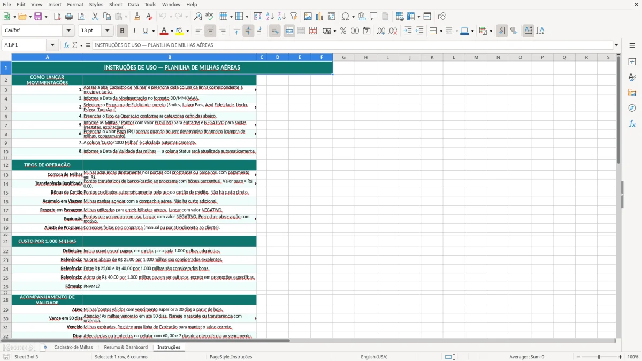The width and height of the screenshot is (642, 361).
Task: Open Find & Replace tool
Action: [198, 17]
